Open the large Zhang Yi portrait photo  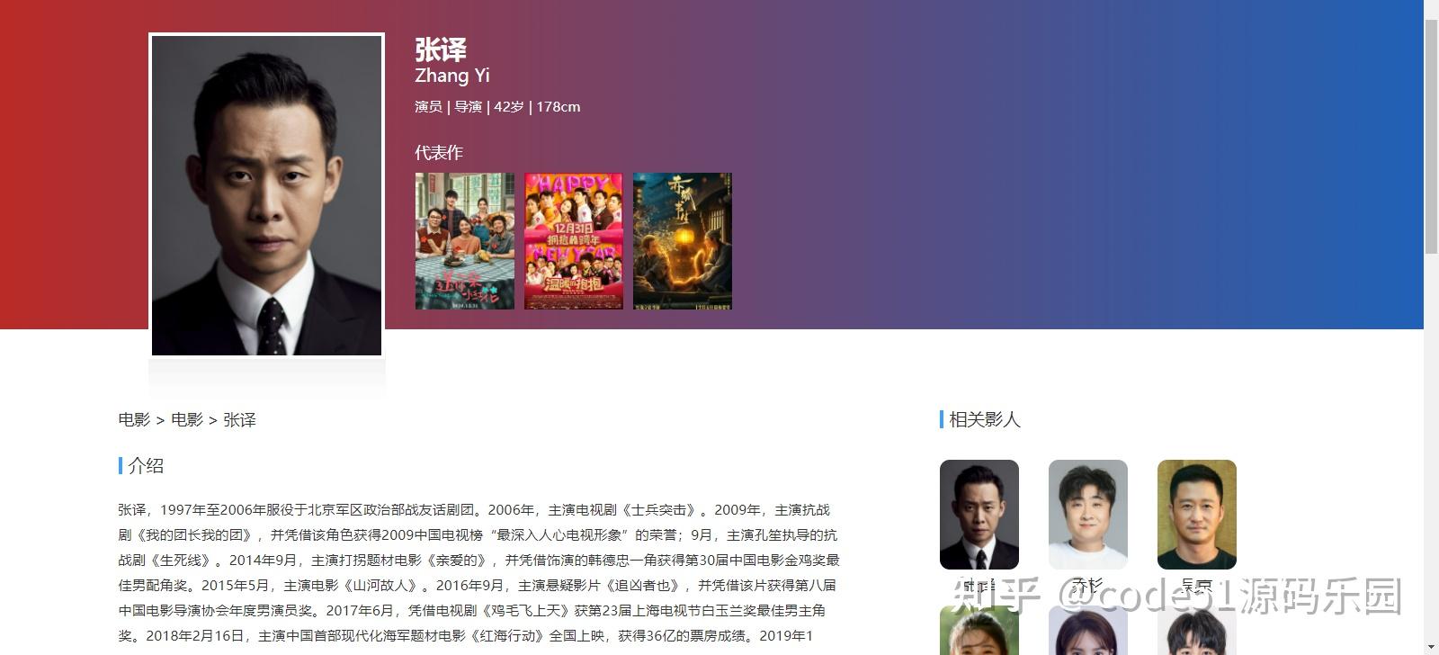pyautogui.click(x=266, y=195)
